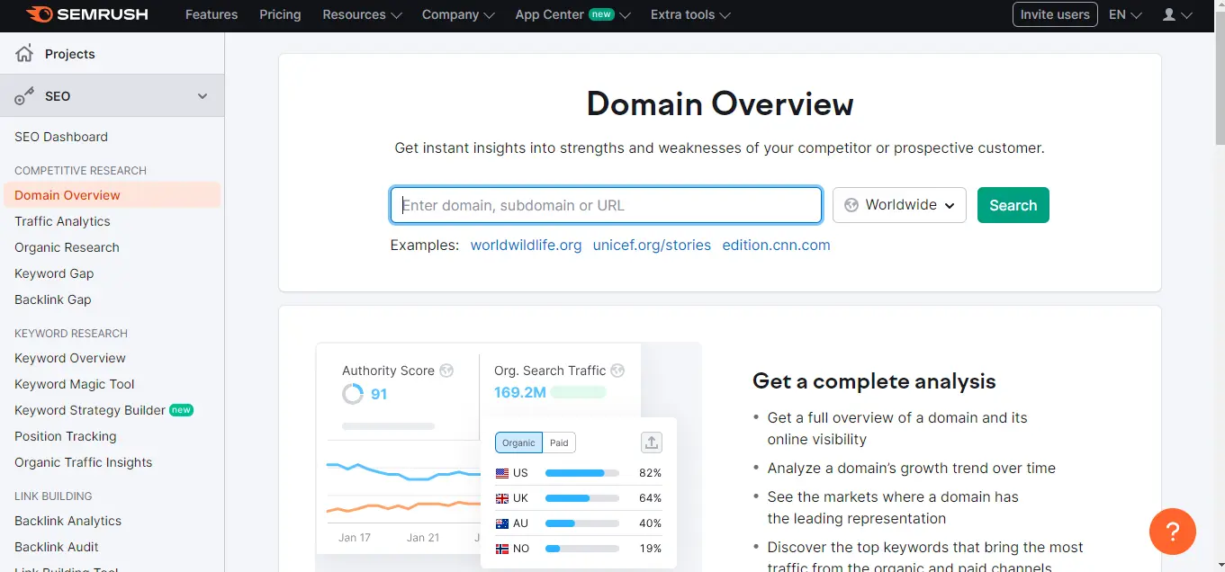This screenshot has height=572, width=1225.
Task: Click the green Search button
Action: coord(1013,205)
